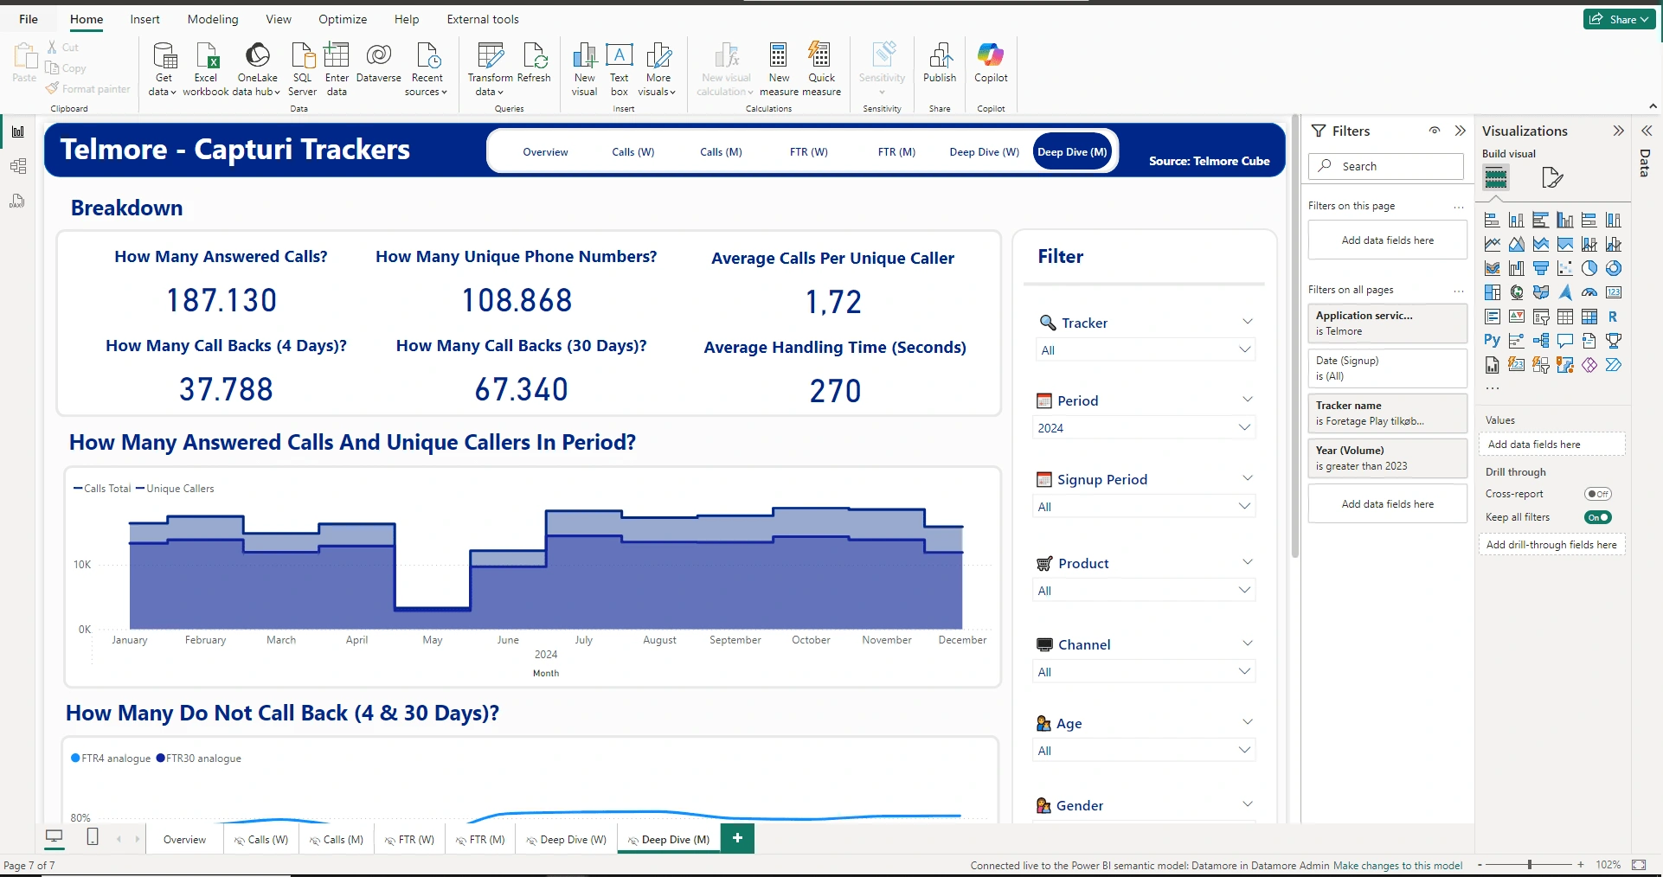
Task: Turn off Keep all filters toggle
Action: tap(1597, 517)
